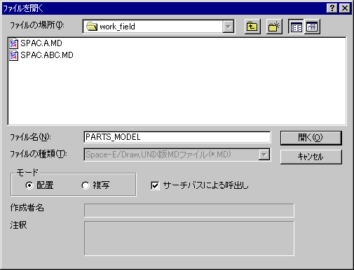
Task: Select the 配置 mode radio button
Action: tap(29, 185)
